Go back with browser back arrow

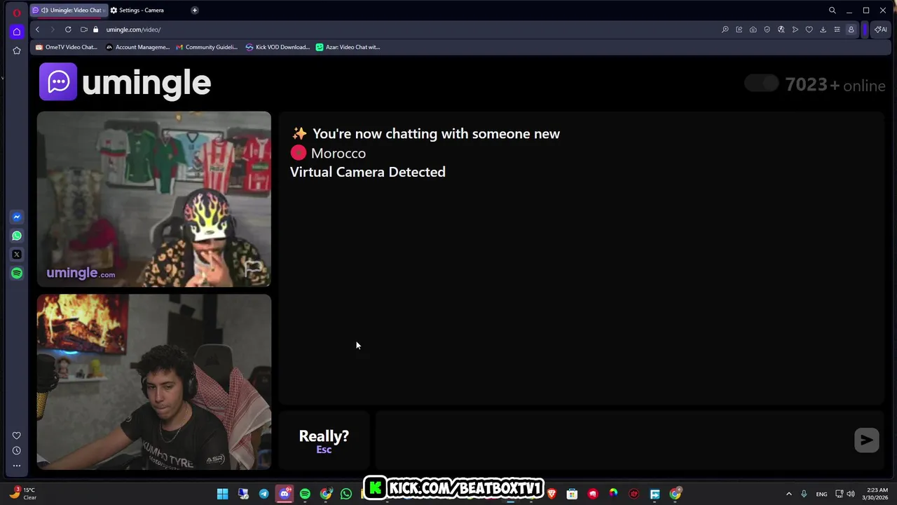37,29
